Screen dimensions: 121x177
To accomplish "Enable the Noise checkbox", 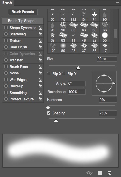I will tap(6, 73).
